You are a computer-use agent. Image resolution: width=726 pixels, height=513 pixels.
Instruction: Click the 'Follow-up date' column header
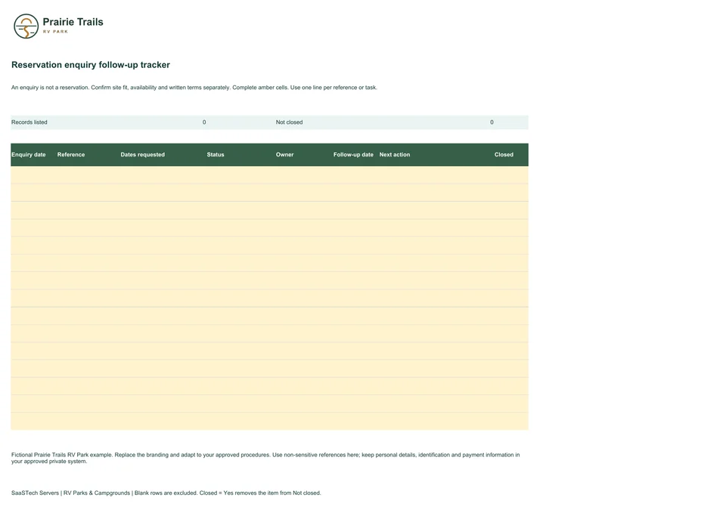[353, 154]
